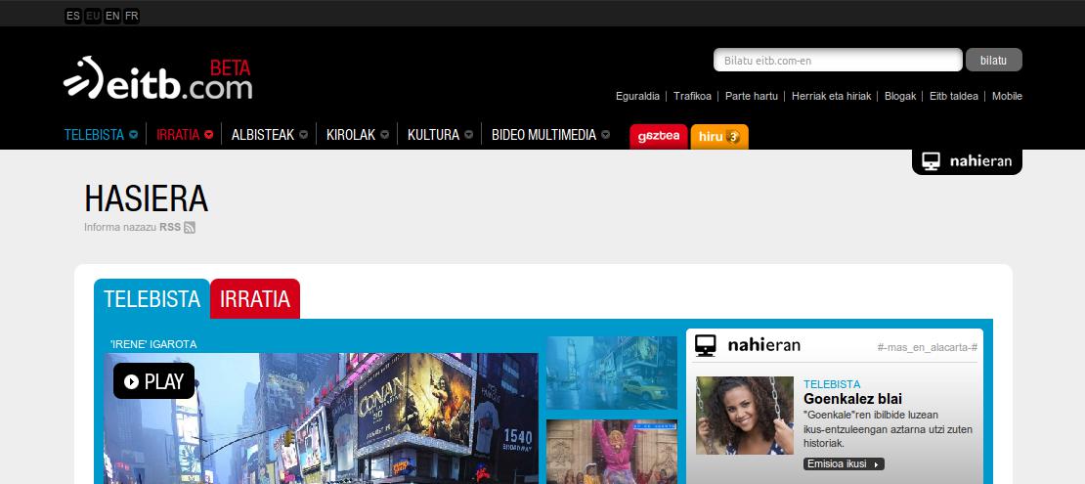Screen dimensions: 1085x484
Task: Play the 'Irene' igarota video
Action: tap(153, 381)
